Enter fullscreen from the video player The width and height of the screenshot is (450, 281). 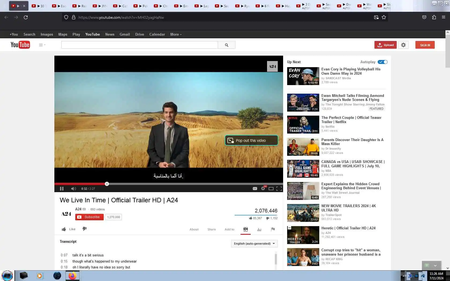click(279, 189)
